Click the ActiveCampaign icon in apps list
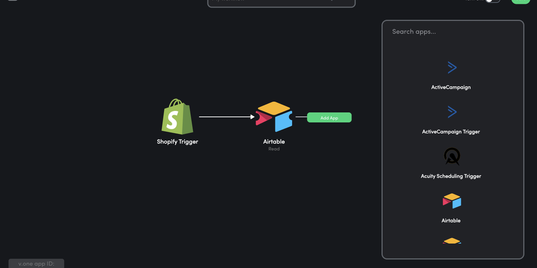Screen dimensions: 537x268 [452, 68]
